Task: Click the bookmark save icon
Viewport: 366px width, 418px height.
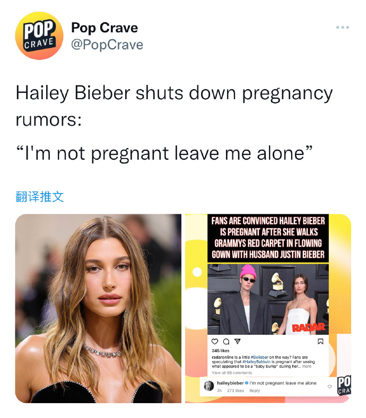Action: tap(321, 342)
